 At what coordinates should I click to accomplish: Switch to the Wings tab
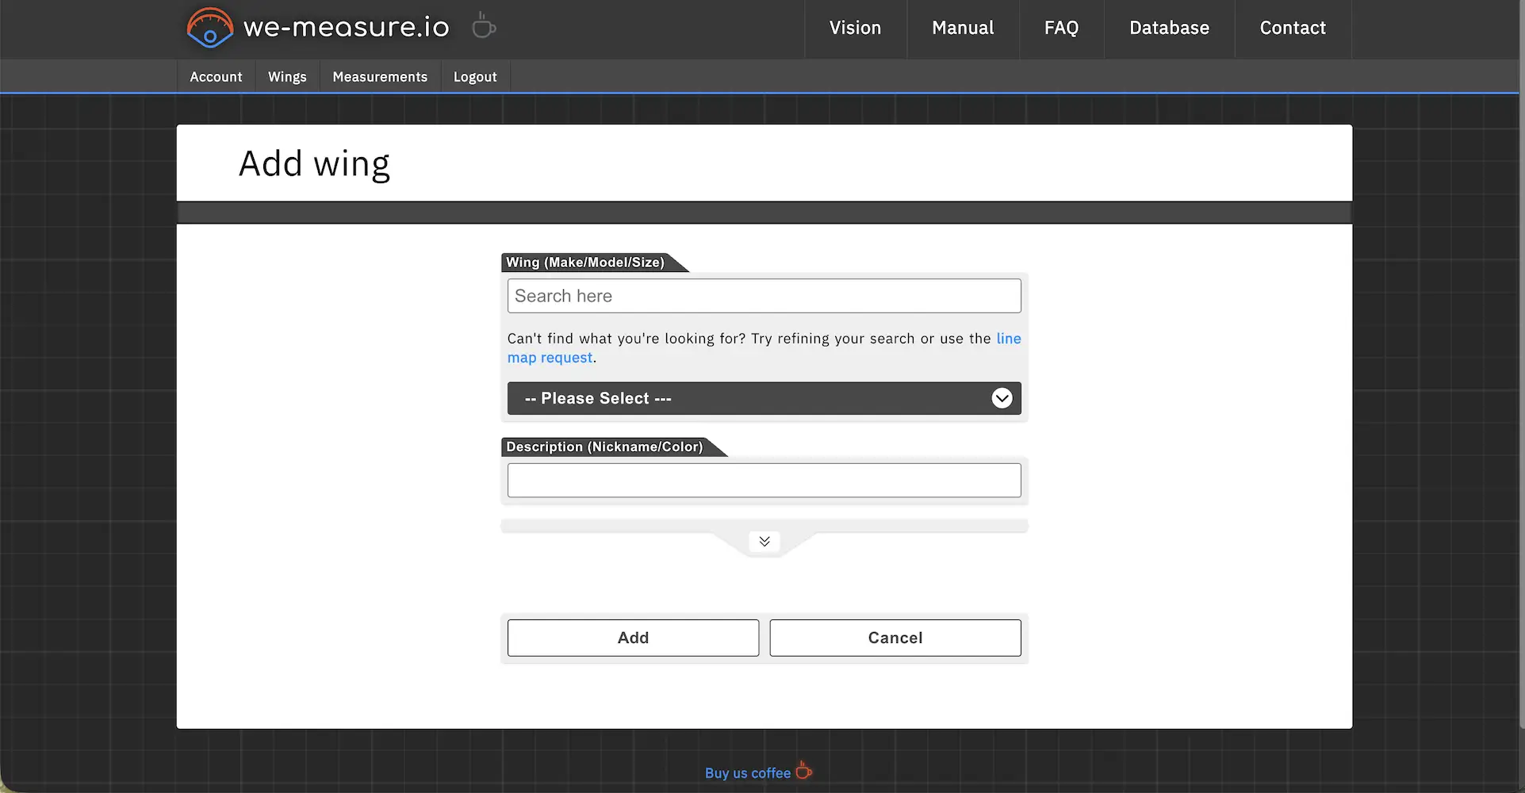click(x=287, y=77)
